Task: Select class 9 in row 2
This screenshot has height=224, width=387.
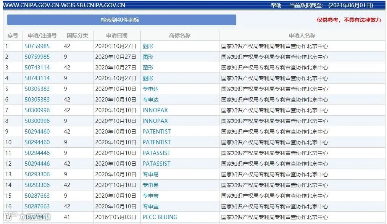Action: point(65,57)
